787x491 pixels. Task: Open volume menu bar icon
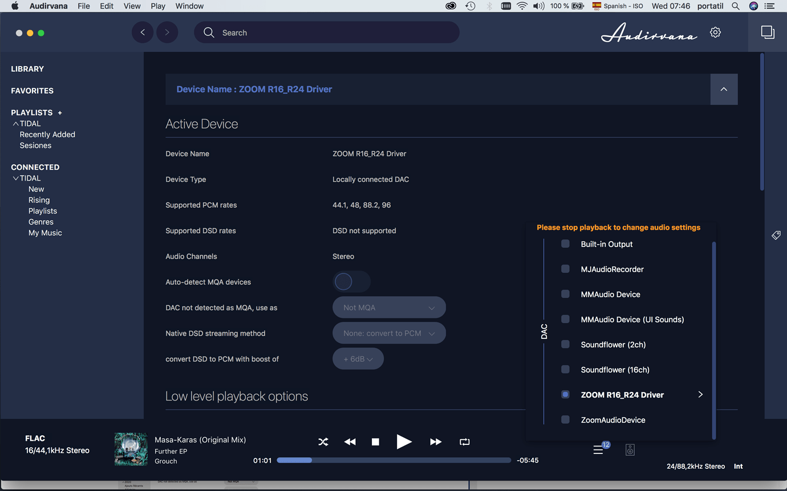point(538,6)
